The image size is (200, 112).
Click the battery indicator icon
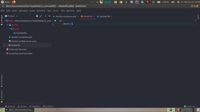159,2
